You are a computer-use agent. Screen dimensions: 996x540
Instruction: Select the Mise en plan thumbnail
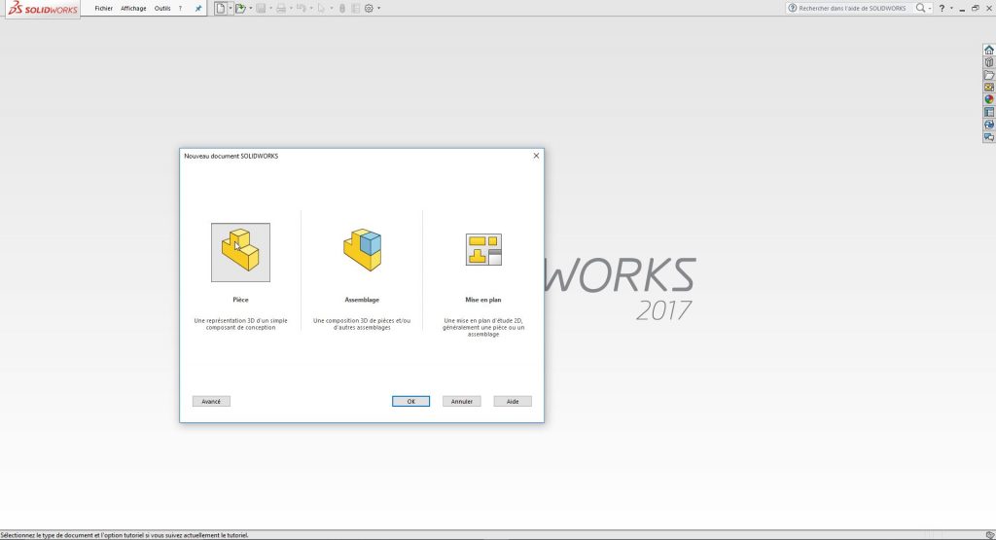pos(483,249)
